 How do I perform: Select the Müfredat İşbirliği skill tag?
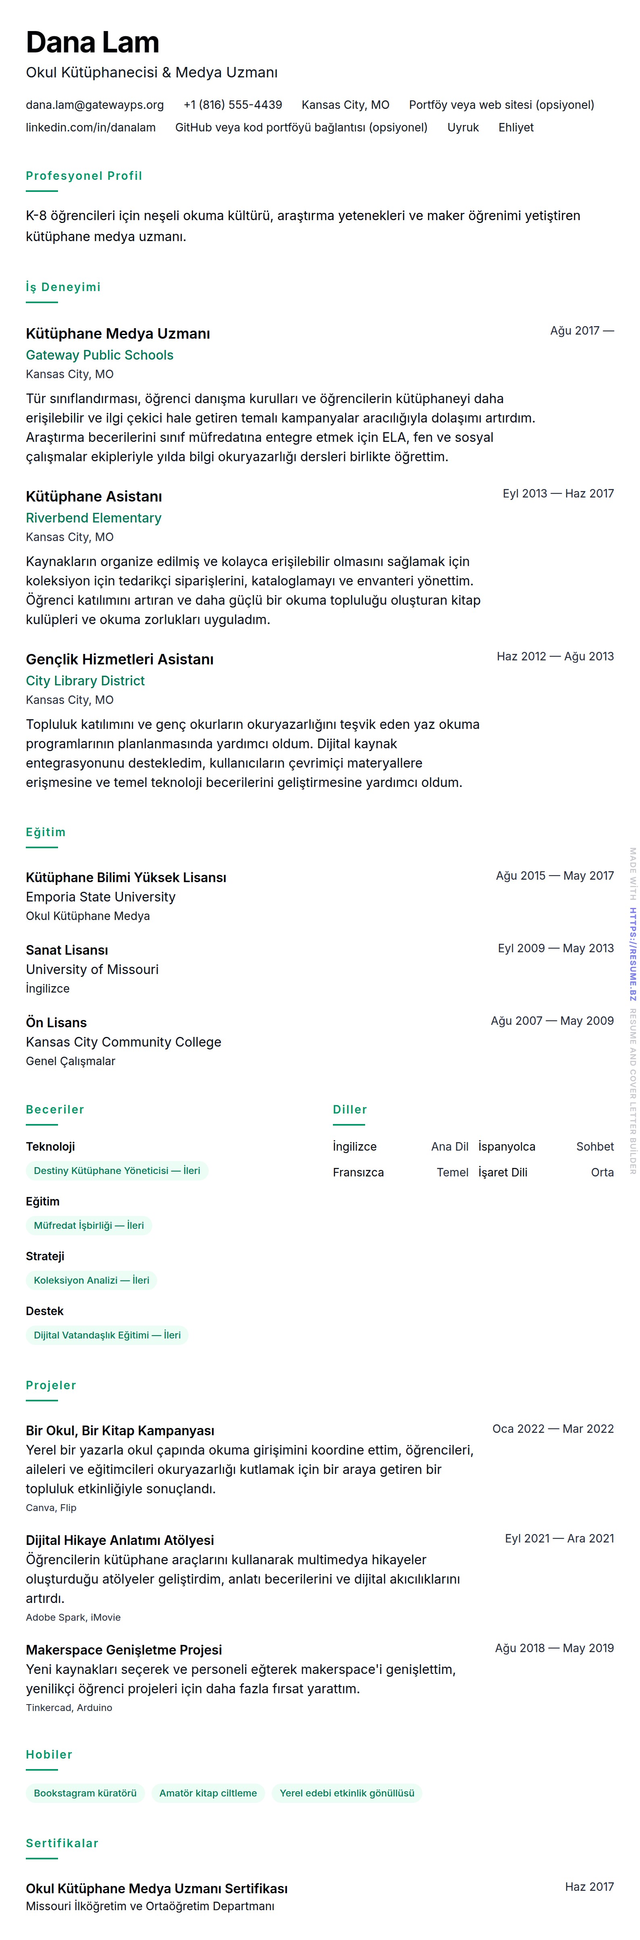point(89,1225)
